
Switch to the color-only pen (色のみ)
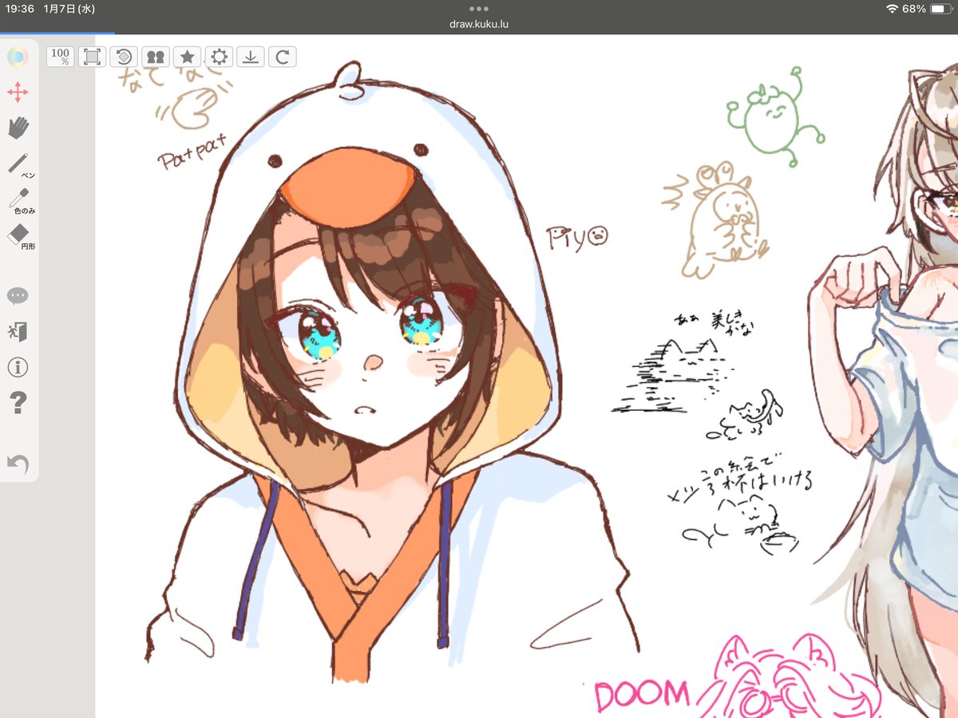(18, 195)
